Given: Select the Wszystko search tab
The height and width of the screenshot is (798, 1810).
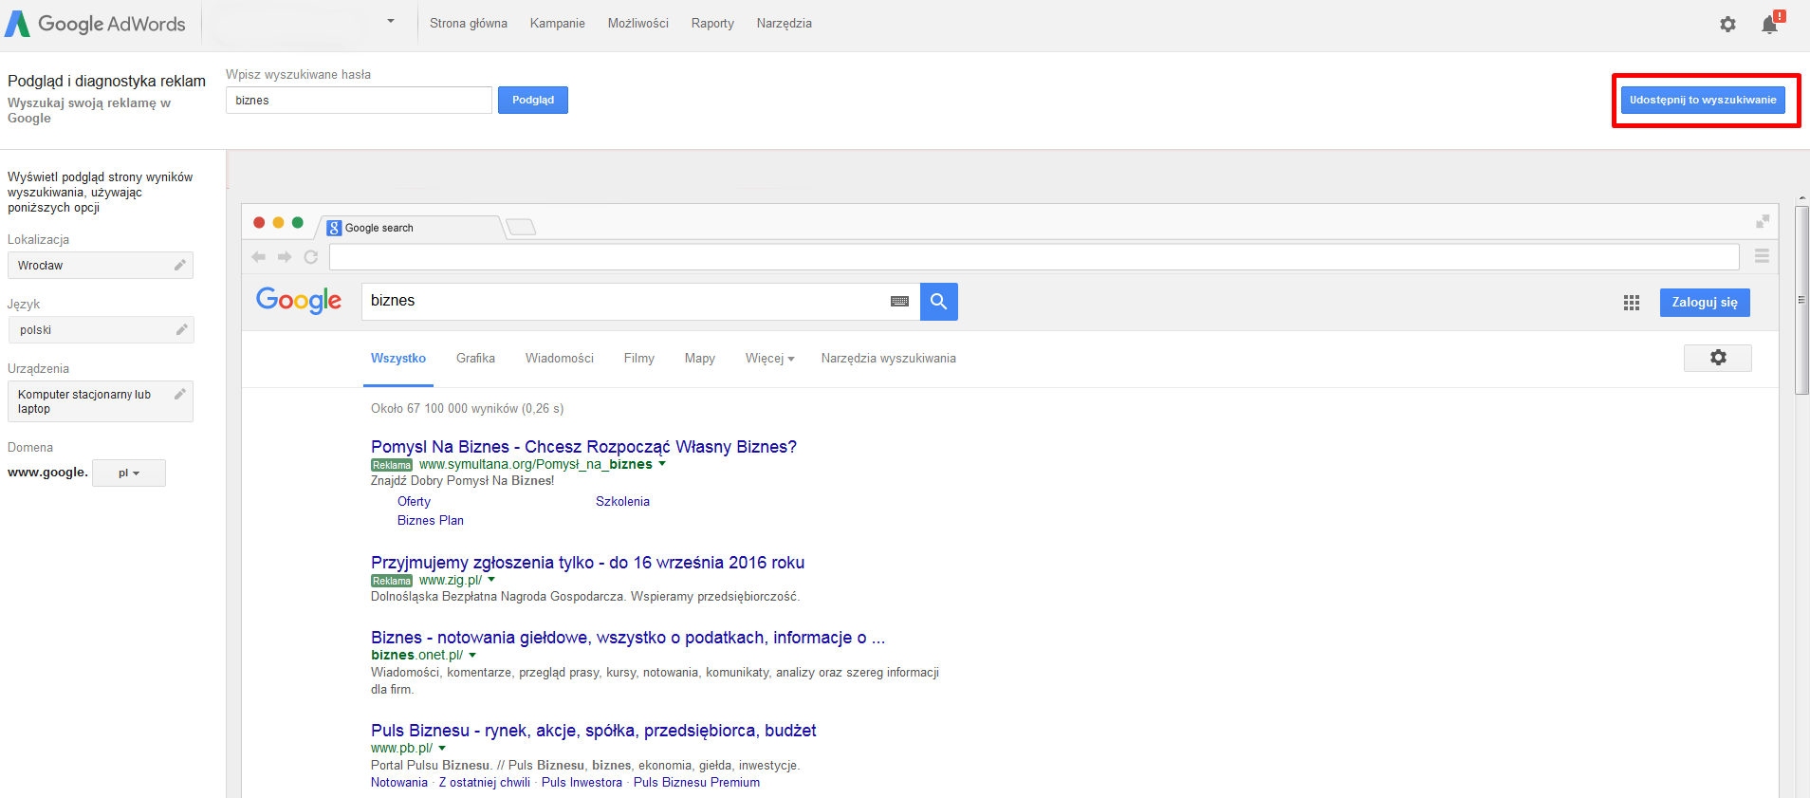Looking at the screenshot, I should [x=398, y=359].
